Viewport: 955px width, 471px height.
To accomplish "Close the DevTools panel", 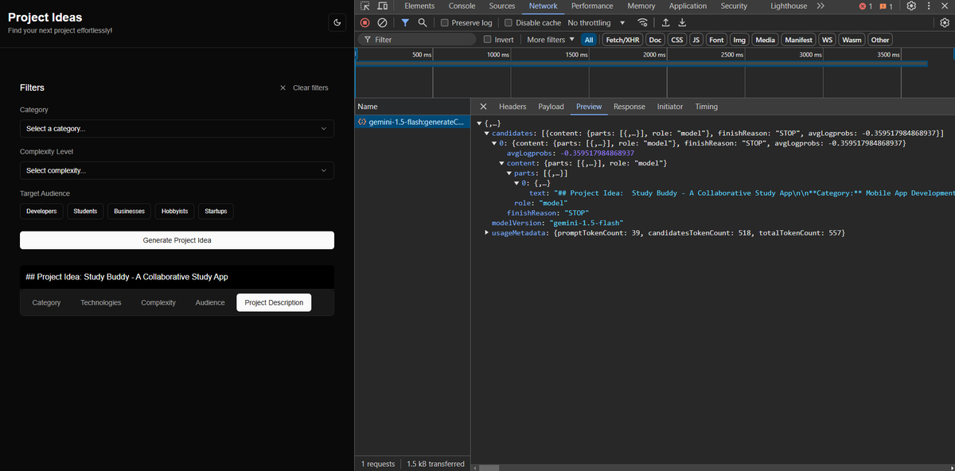I will coord(945,6).
